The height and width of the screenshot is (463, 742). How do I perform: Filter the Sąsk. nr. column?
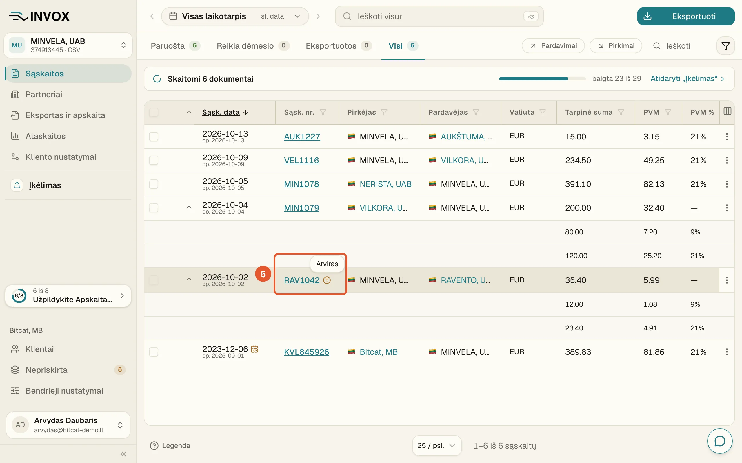tap(323, 112)
